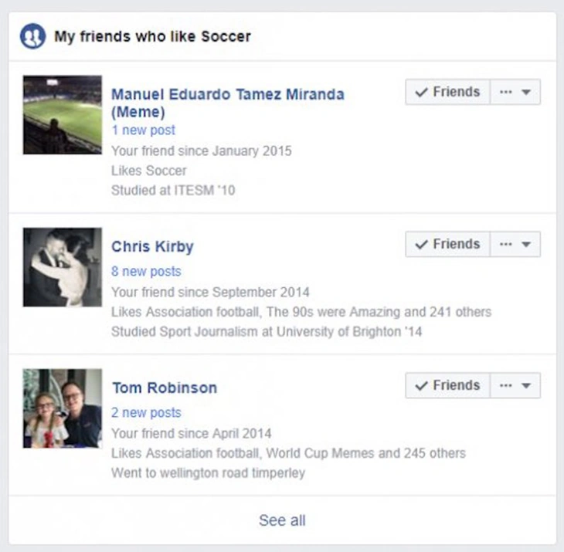View Tom Robinson's 2 new posts

tap(146, 412)
